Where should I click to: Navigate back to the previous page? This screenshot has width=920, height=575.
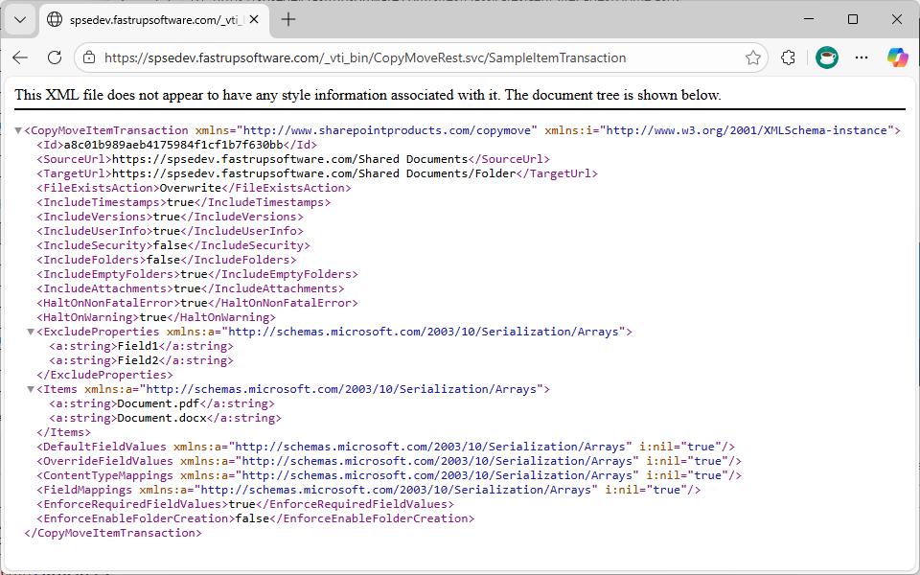tap(19, 57)
